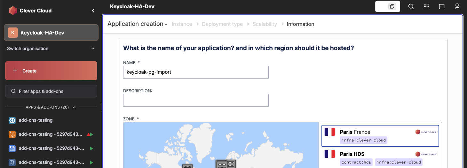Select the Paris France zone option
Screen dimensions: 467x168
[x=380, y=136]
